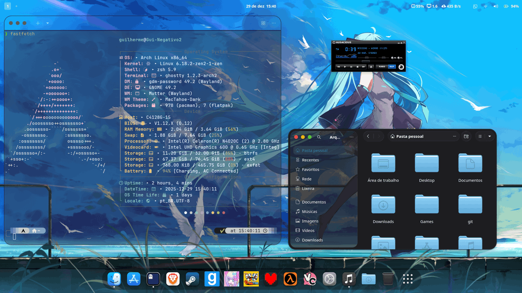This screenshot has height=293, width=522.
Task: Open Downloads in the Files sidebar
Action: pos(324,240)
